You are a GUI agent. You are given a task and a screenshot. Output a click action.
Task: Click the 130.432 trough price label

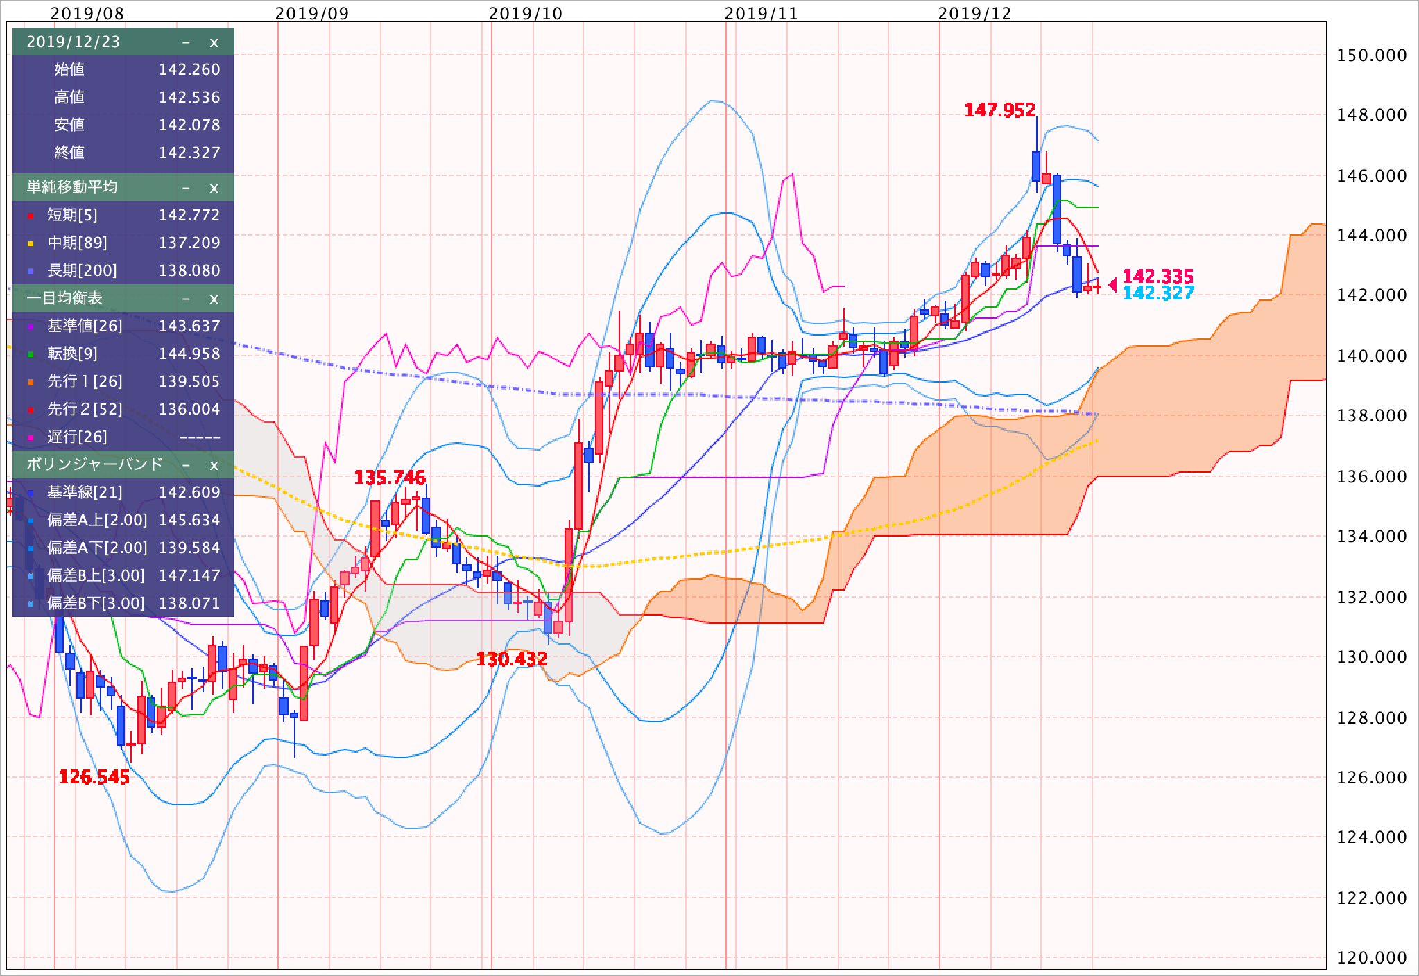point(512,659)
